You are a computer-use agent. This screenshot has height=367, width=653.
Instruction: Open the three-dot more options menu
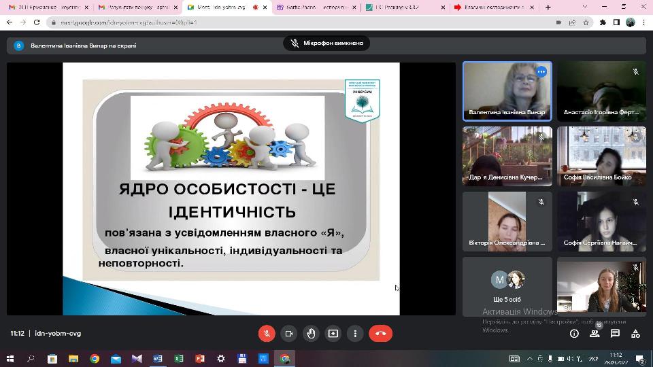click(355, 334)
